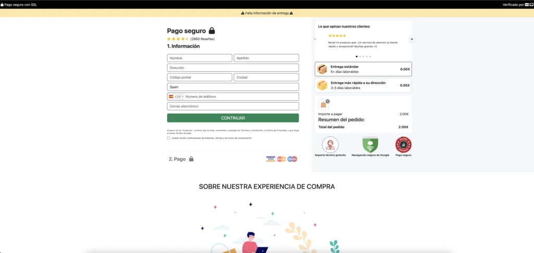This screenshot has height=253, width=534.
Task: Click the five-star rating in the review card
Action: (337, 35)
